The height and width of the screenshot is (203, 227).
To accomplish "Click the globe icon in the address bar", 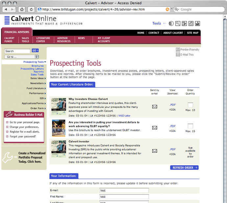I will click(39, 10).
